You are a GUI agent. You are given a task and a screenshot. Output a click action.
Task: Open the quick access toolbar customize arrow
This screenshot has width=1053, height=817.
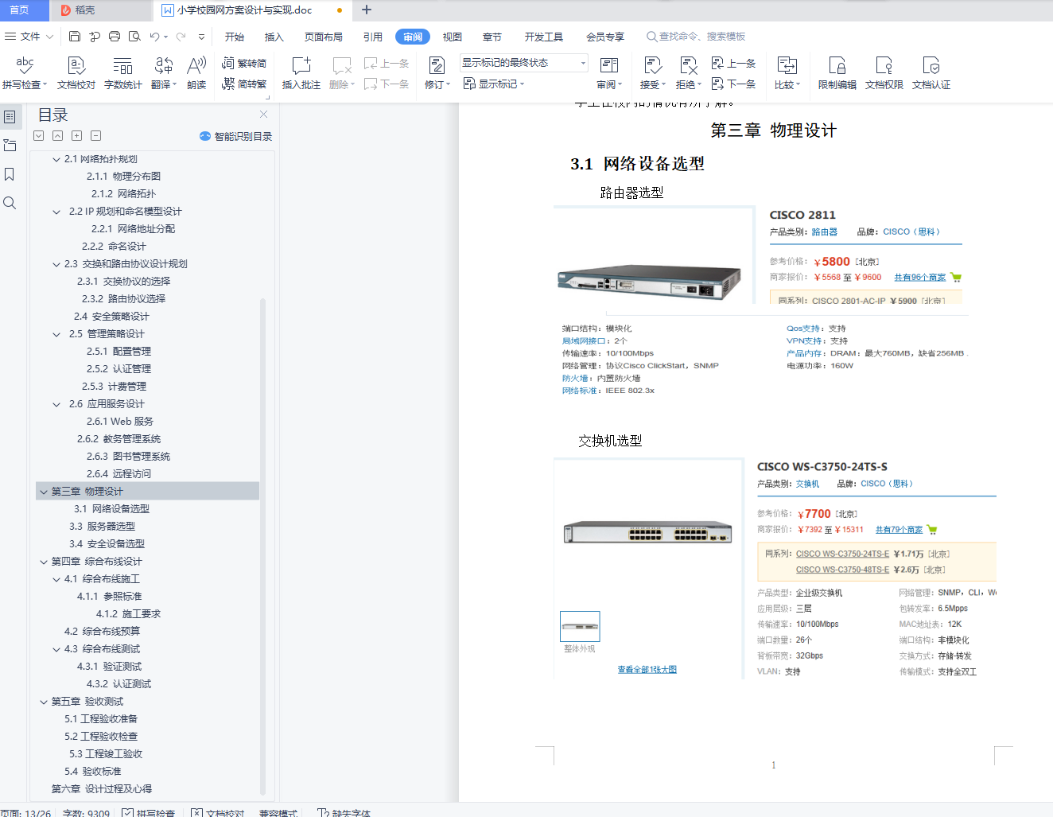[201, 37]
